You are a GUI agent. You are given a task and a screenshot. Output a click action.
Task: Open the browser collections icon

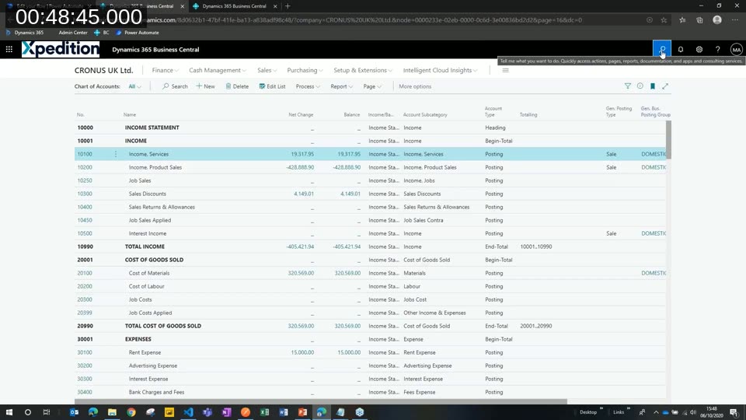coord(699,20)
